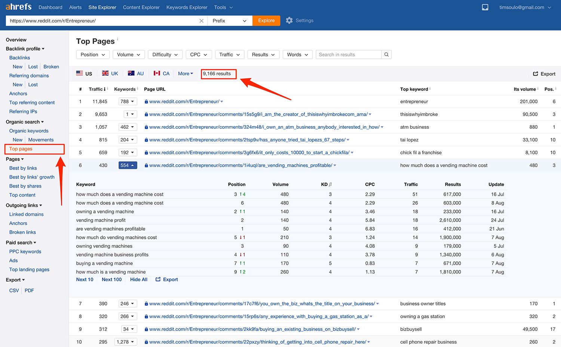Screen dimensions: 561x347
Task: Go to Content Explorer
Action: click(x=141, y=7)
